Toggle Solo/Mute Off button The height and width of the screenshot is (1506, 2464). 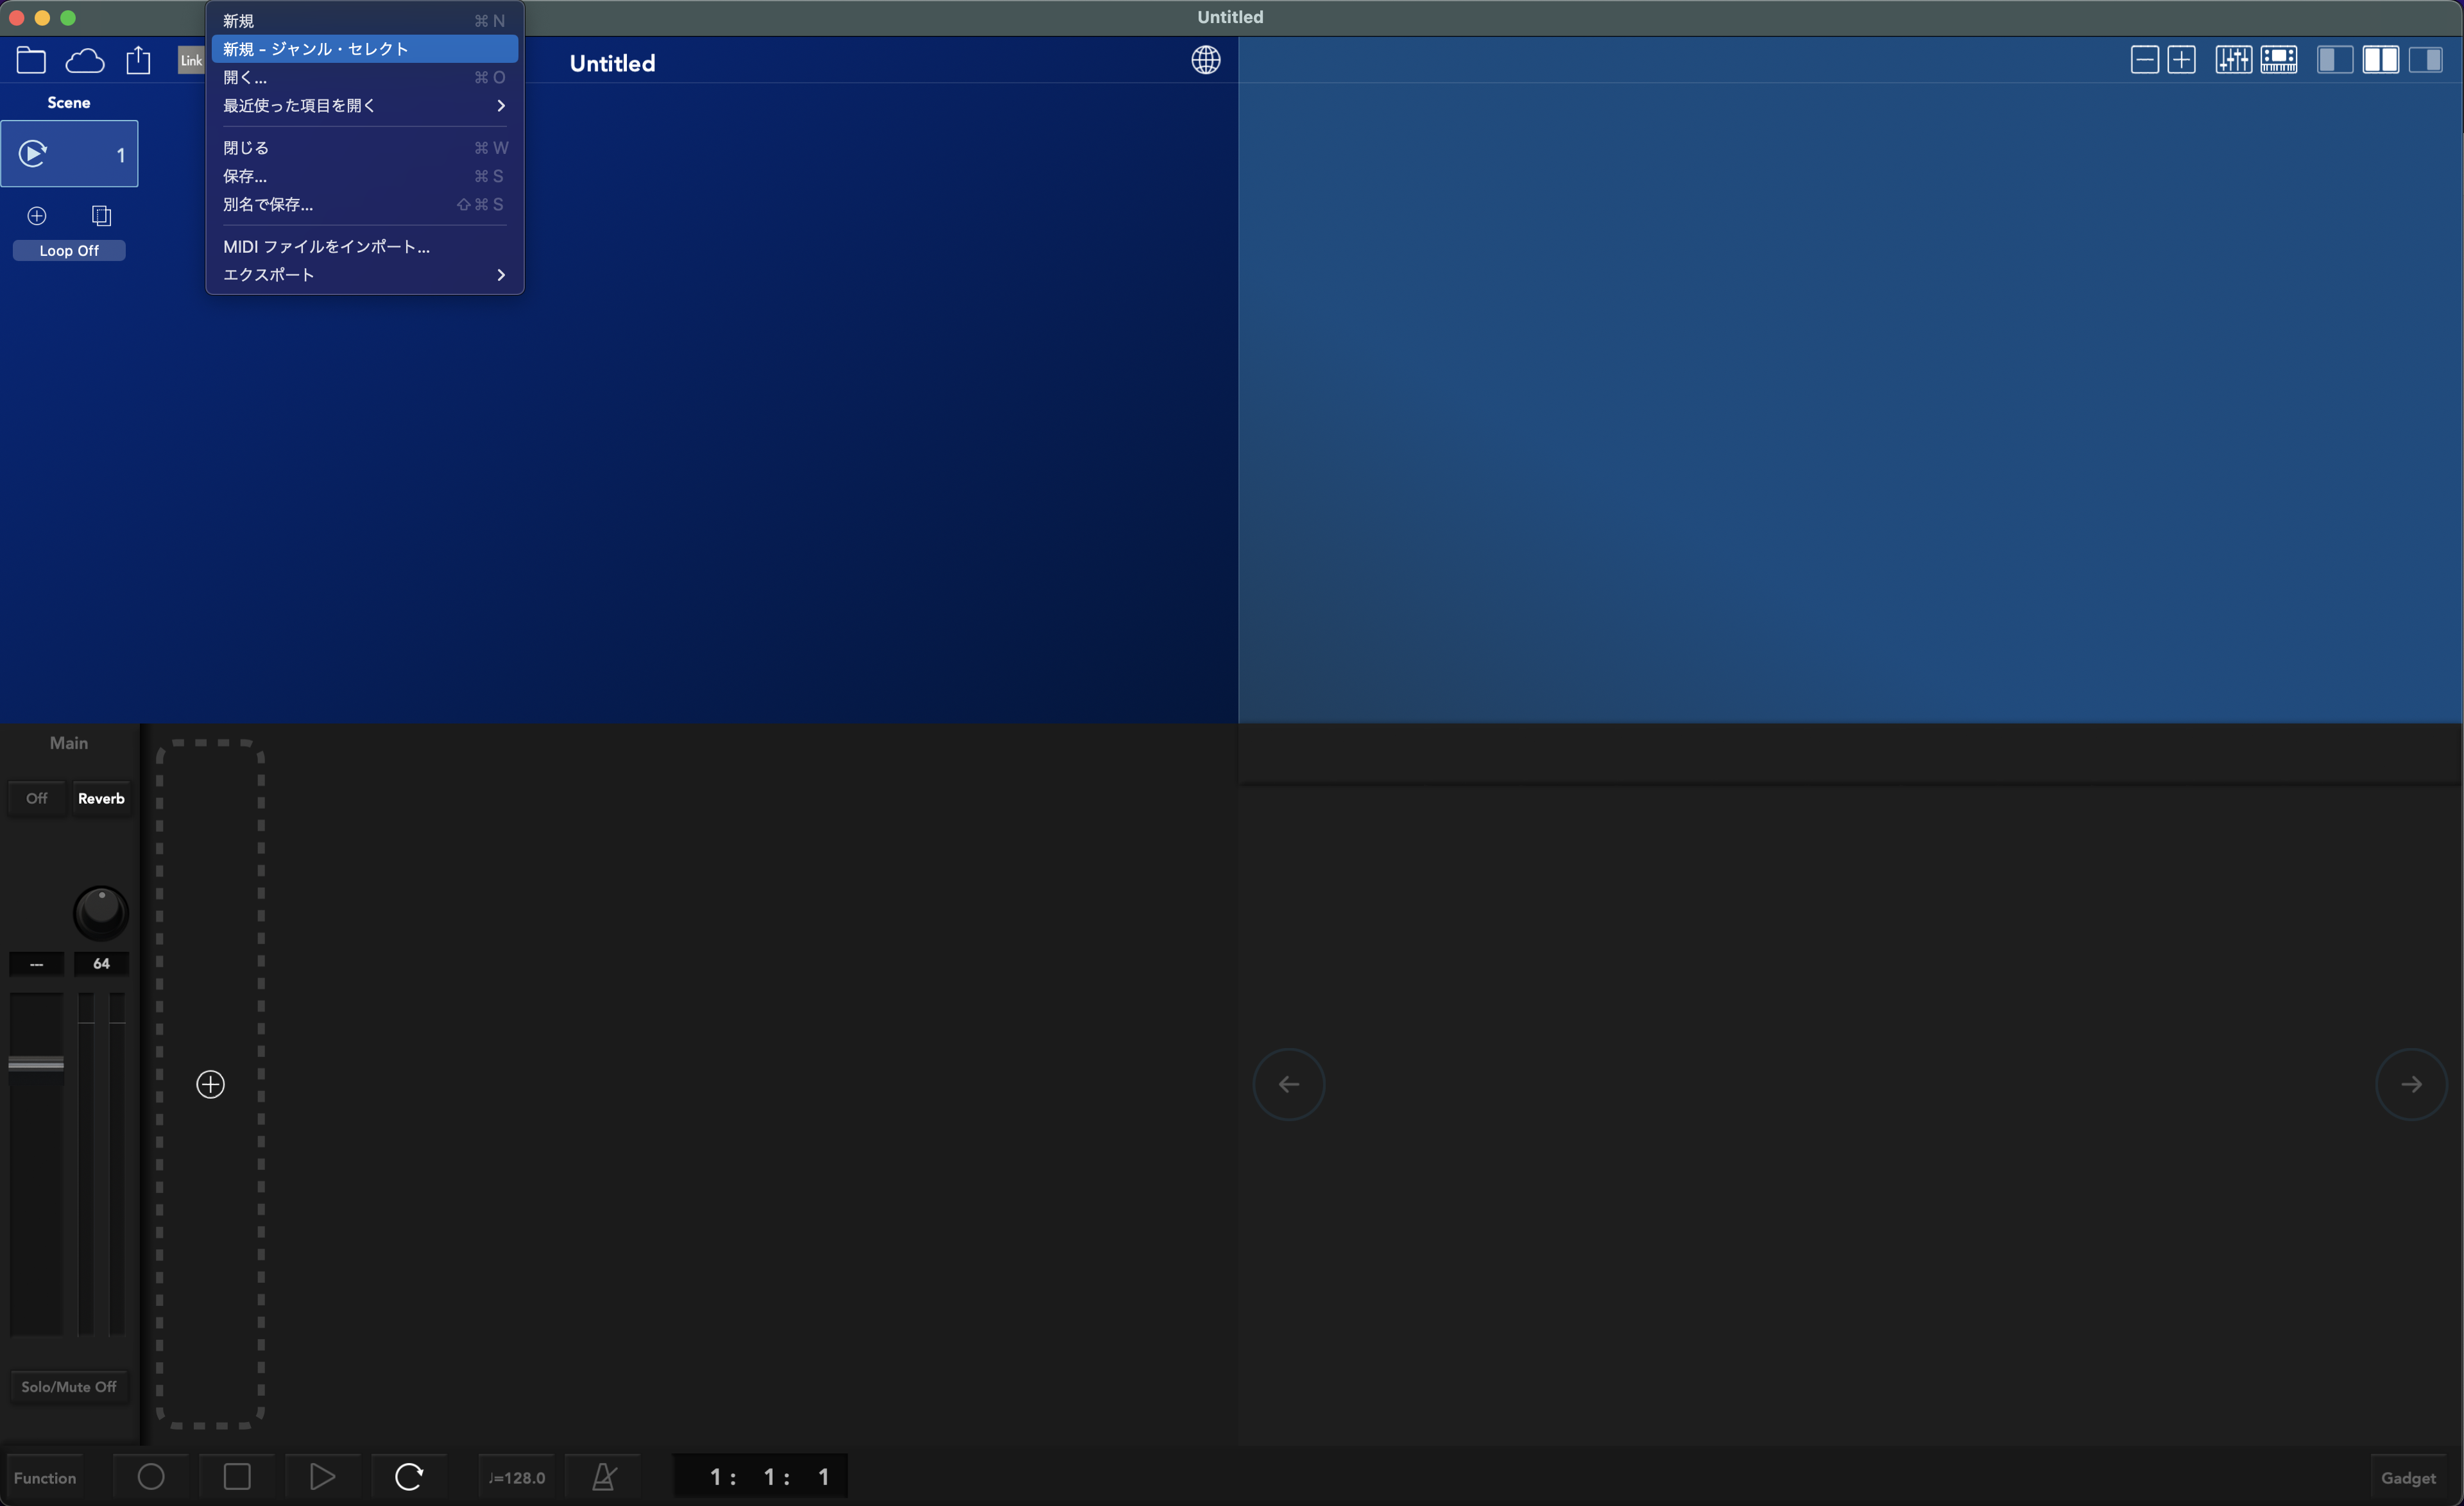click(69, 1387)
